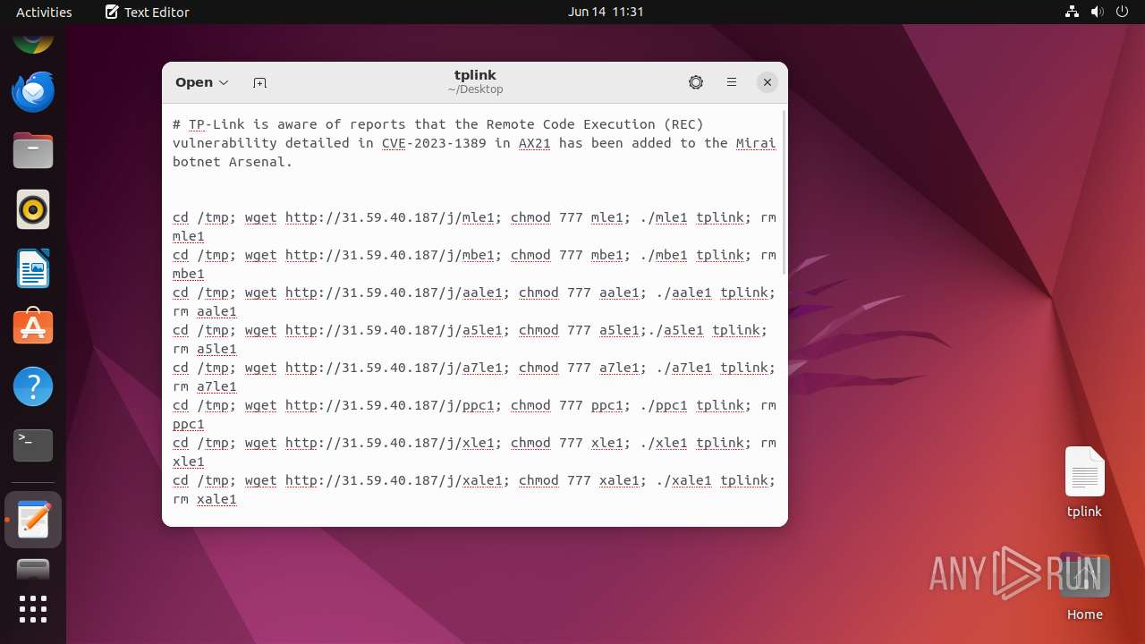Viewport: 1145px width, 644px height.
Task: Click the ppc1 download URL
Action: (390, 405)
